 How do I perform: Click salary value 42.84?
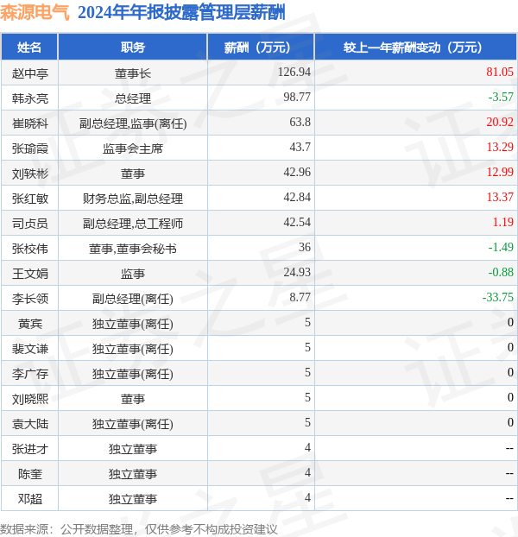pos(297,197)
